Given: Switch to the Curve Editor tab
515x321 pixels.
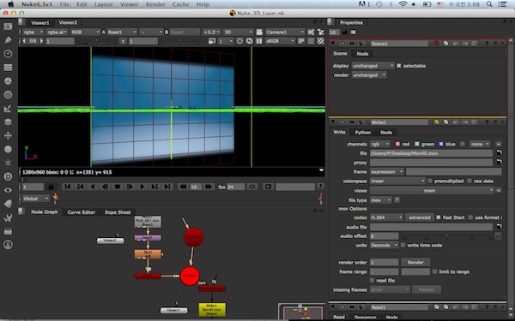Looking at the screenshot, I should [x=82, y=212].
